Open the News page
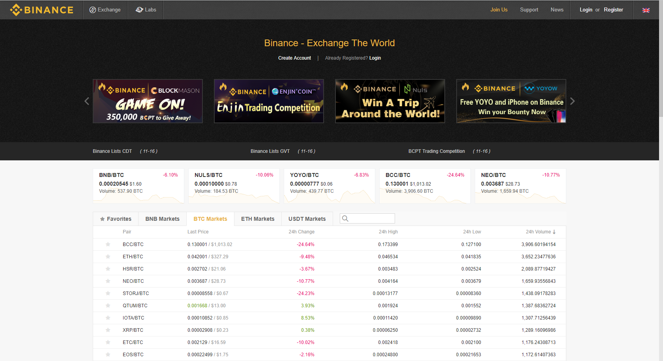Image resolution: width=663 pixels, height=361 pixels. click(557, 10)
